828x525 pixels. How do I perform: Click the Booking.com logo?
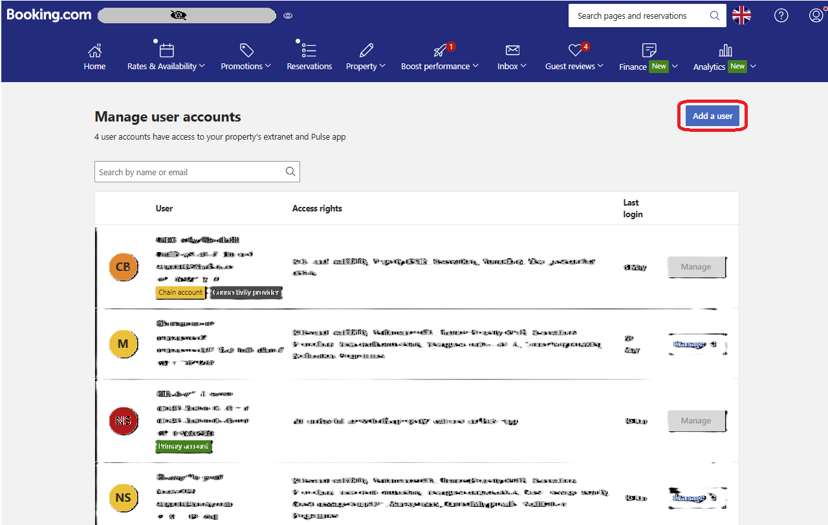tap(49, 14)
